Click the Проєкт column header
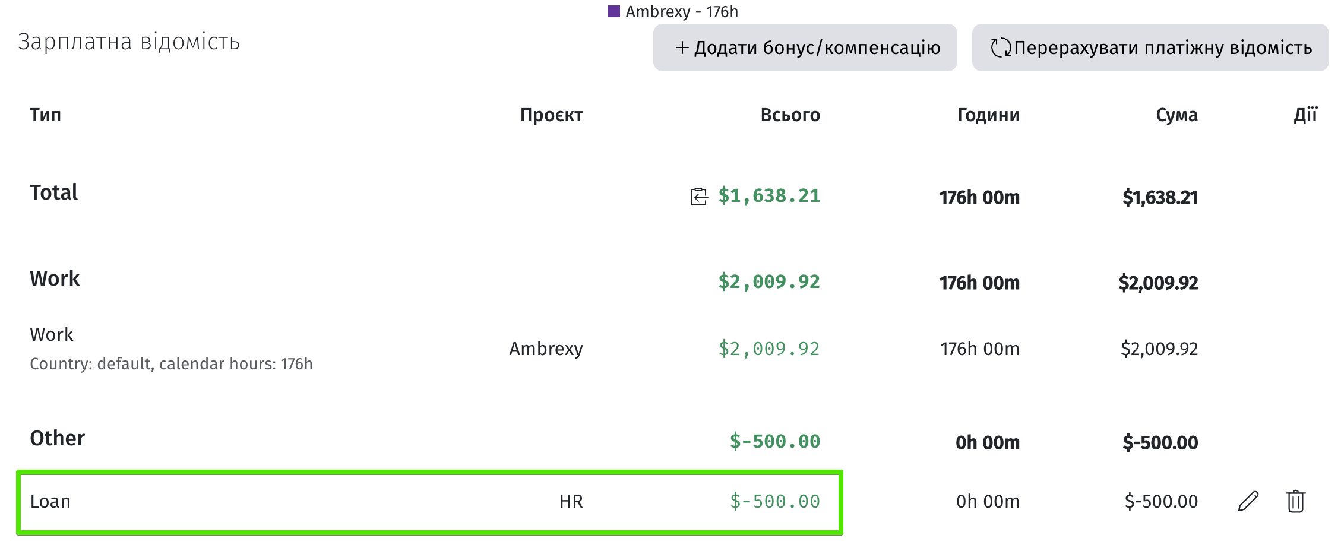This screenshot has height=551, width=1341. pos(551,115)
